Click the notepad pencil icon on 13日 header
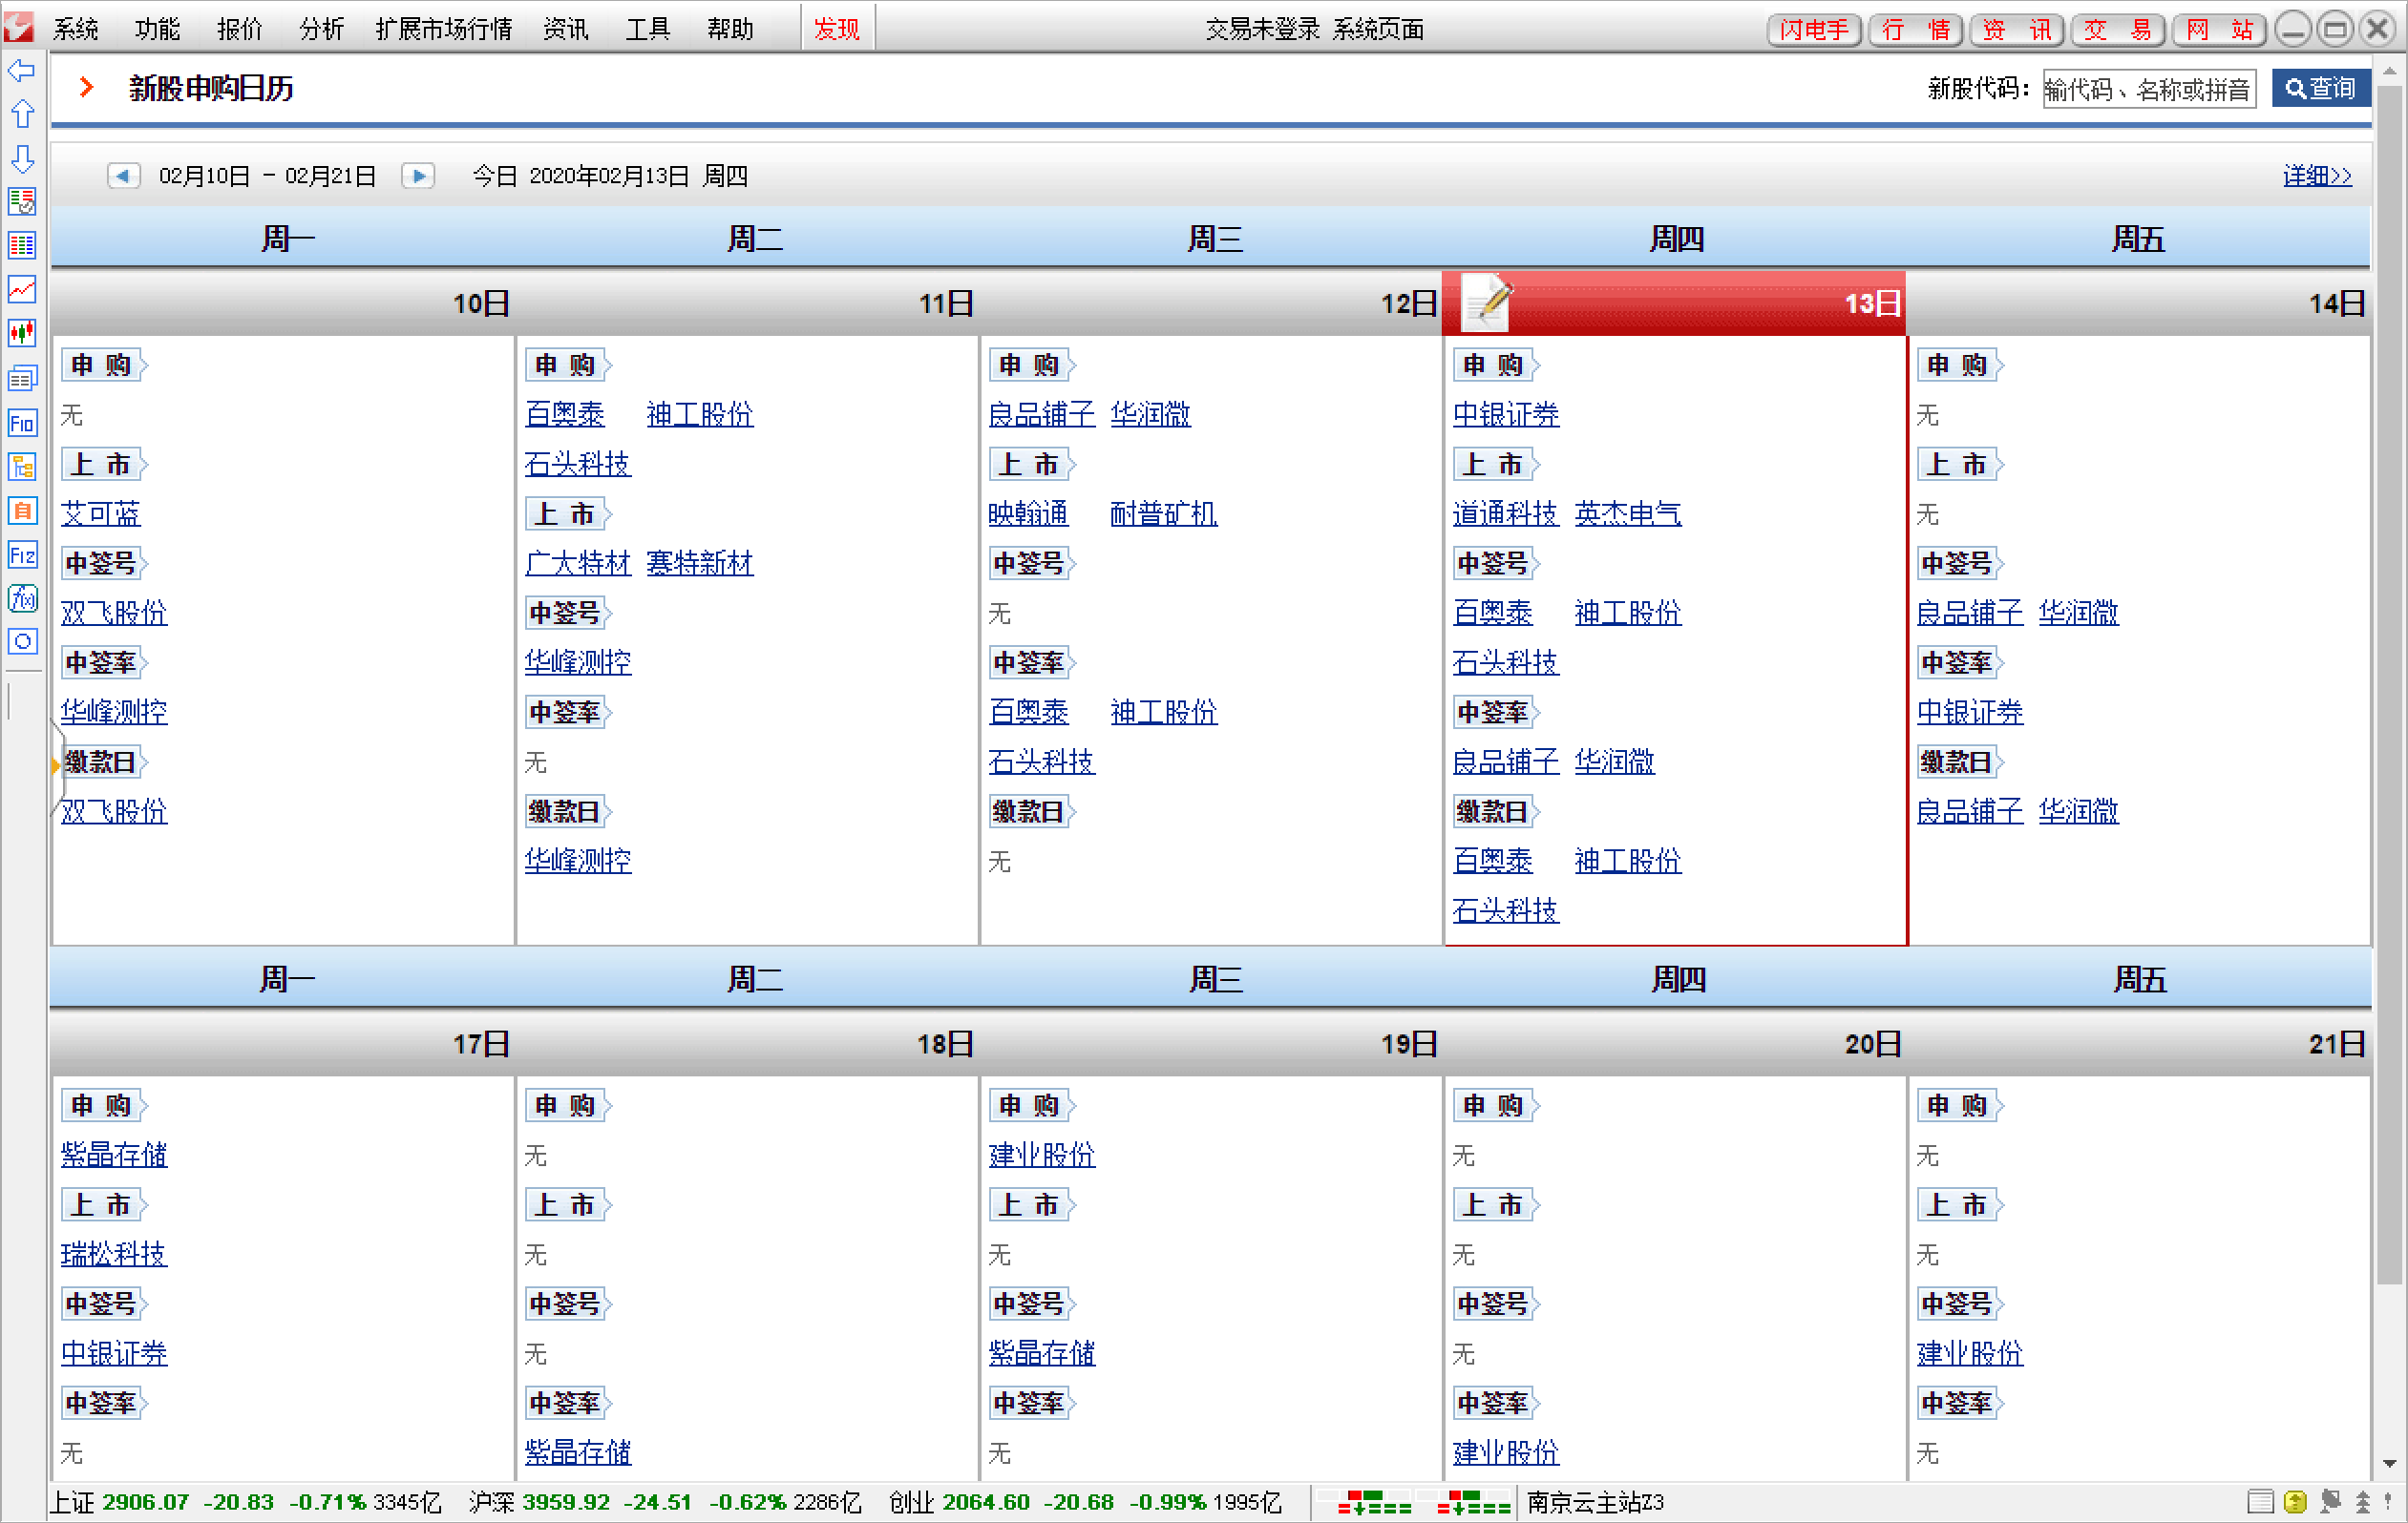 [x=1487, y=301]
